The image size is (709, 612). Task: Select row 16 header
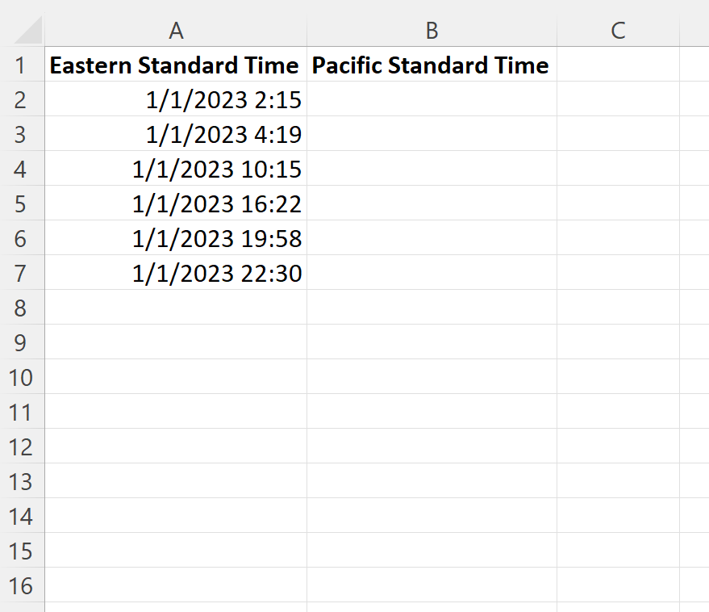(22, 585)
